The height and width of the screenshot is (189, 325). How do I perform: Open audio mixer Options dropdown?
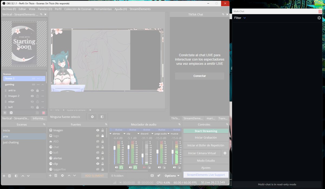[172, 176]
